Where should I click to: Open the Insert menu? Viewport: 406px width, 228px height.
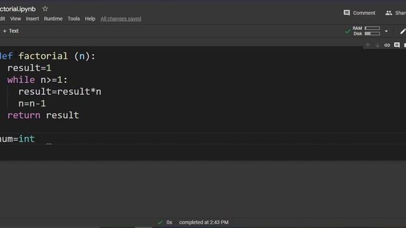pyautogui.click(x=32, y=18)
